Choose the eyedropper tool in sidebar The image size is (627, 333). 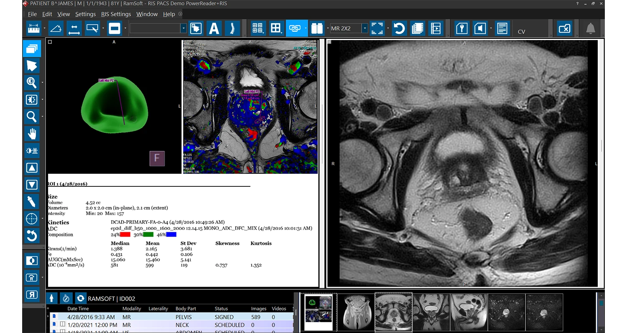[x=32, y=201]
